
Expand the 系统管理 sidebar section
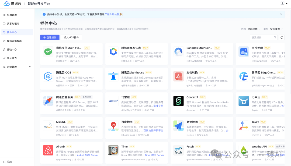click(17, 67)
